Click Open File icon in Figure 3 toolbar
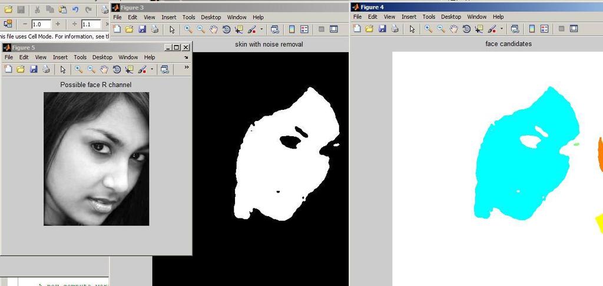 click(x=129, y=29)
